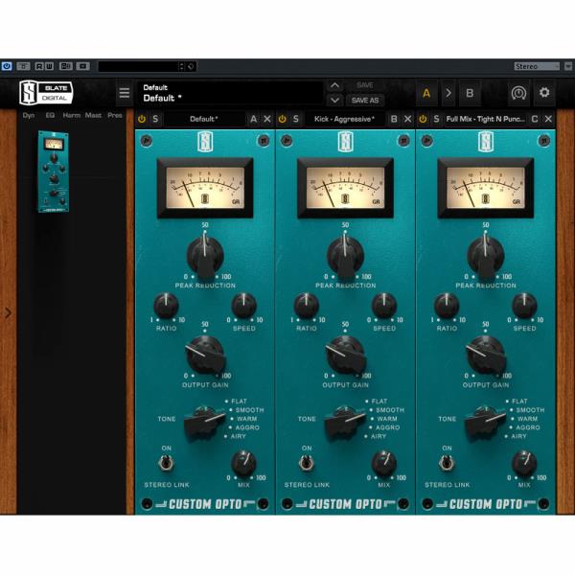Open preset list showing Kick - Aggressive
Image resolution: width=575 pixels, height=575 pixels.
coord(344,119)
